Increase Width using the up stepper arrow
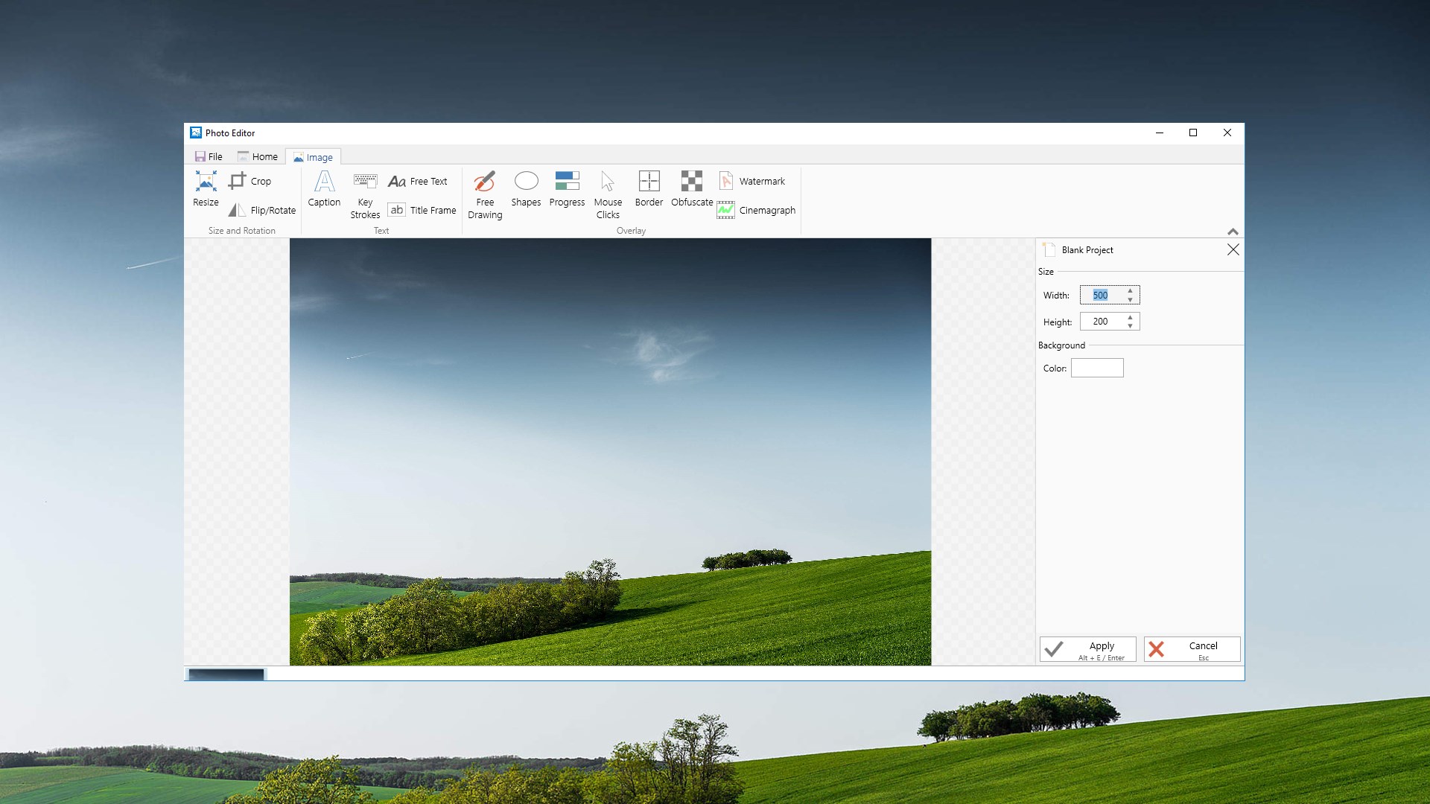The height and width of the screenshot is (804, 1430). click(1131, 290)
